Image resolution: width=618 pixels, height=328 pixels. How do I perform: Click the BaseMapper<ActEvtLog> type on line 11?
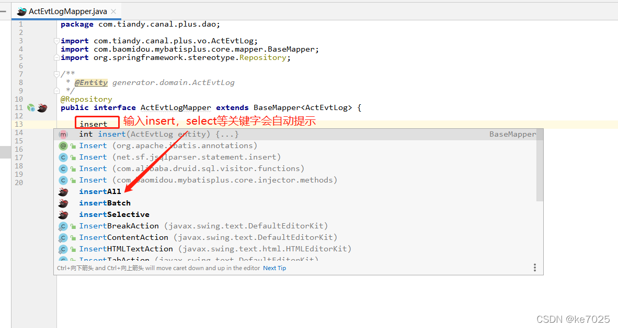click(x=303, y=107)
